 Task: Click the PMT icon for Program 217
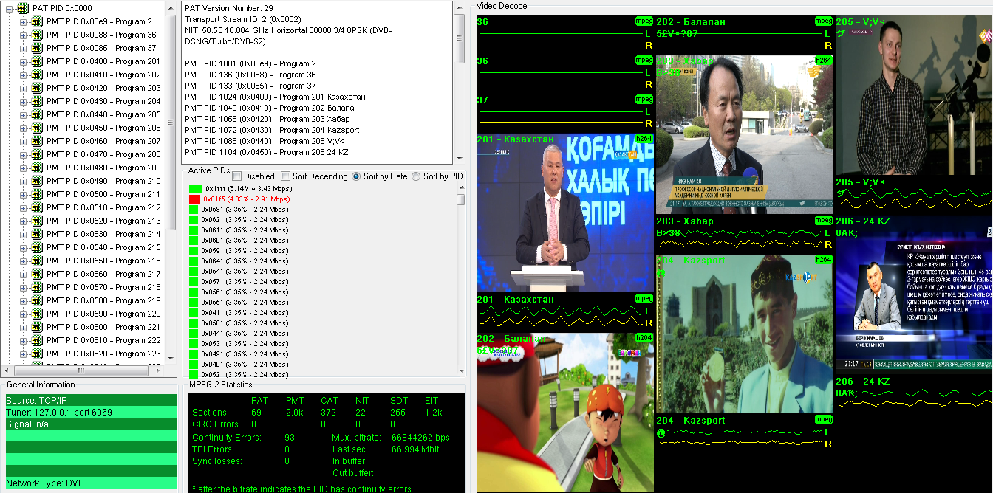[x=37, y=274]
